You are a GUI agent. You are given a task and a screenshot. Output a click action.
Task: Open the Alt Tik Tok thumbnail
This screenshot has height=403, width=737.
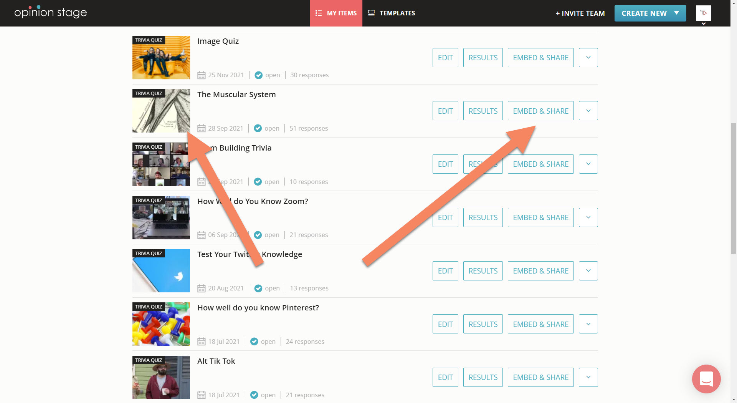pos(161,377)
